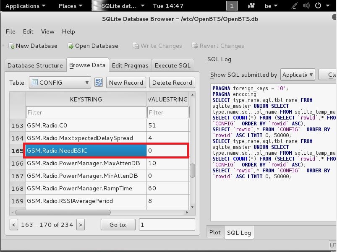The height and width of the screenshot is (252, 337).
Task: Click value 8 of RSSIAveragePeriod
Action: tap(167, 201)
